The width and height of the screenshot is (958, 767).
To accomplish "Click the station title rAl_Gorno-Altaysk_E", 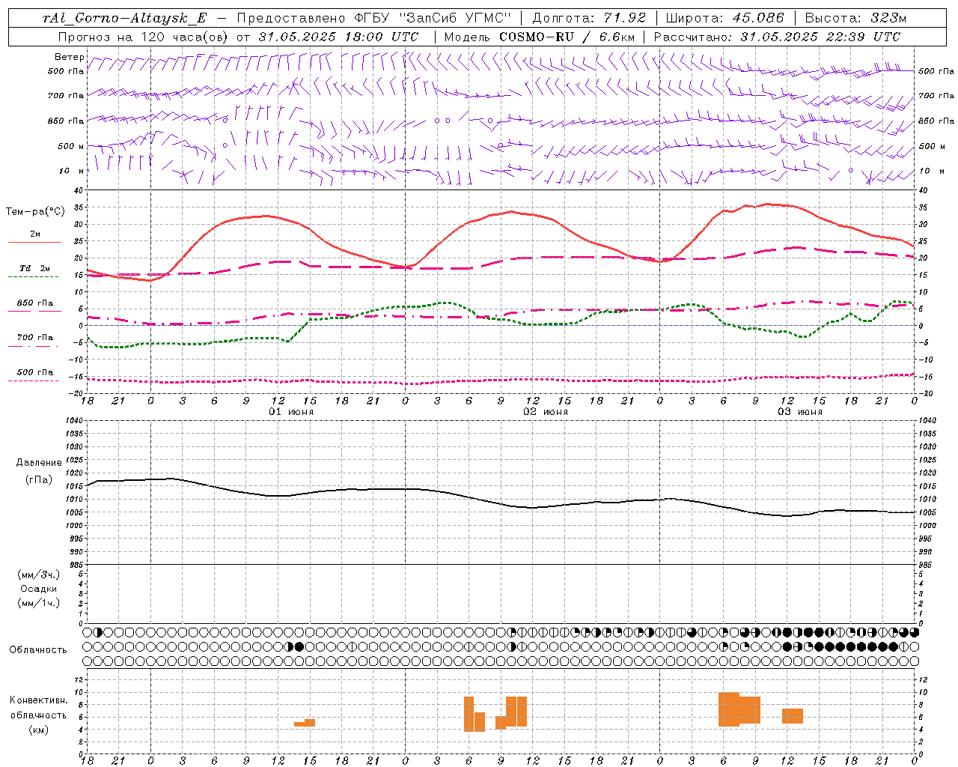I will point(124,19).
